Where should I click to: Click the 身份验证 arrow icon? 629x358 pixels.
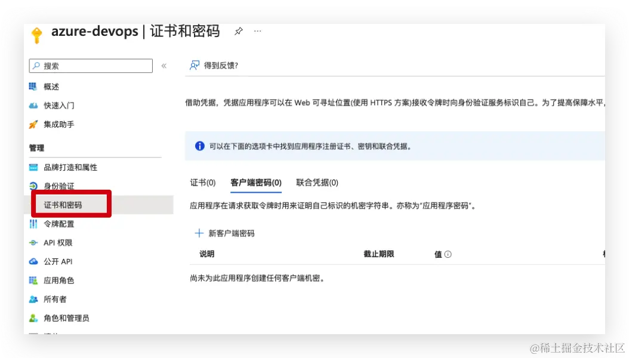[x=33, y=186]
